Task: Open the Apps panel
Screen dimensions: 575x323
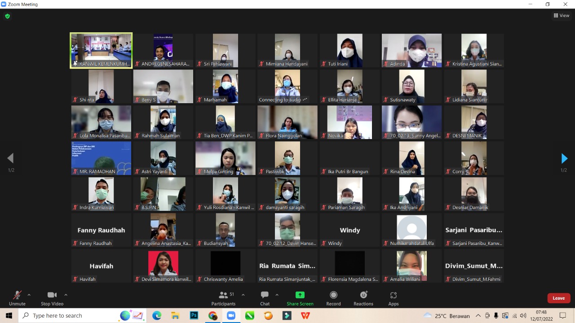Action: (394, 298)
